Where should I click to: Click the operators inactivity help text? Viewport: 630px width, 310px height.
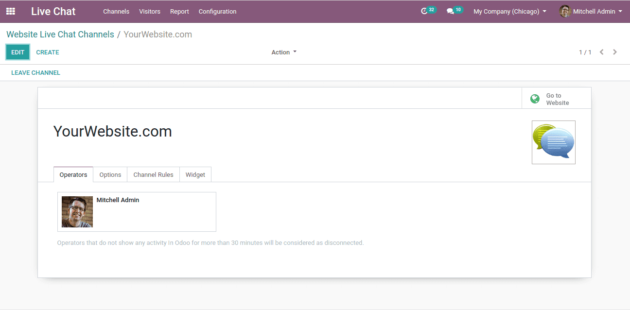[x=210, y=242]
